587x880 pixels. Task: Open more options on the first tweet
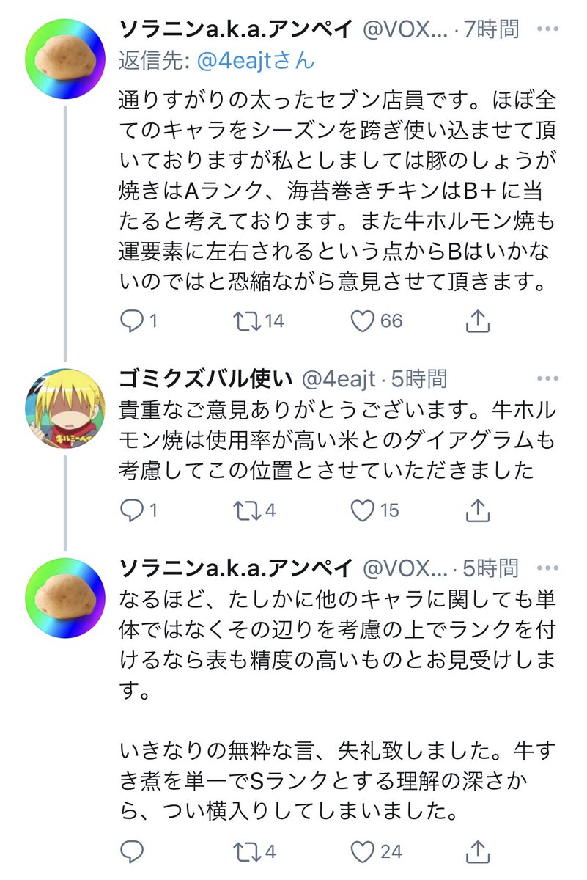[x=547, y=29]
